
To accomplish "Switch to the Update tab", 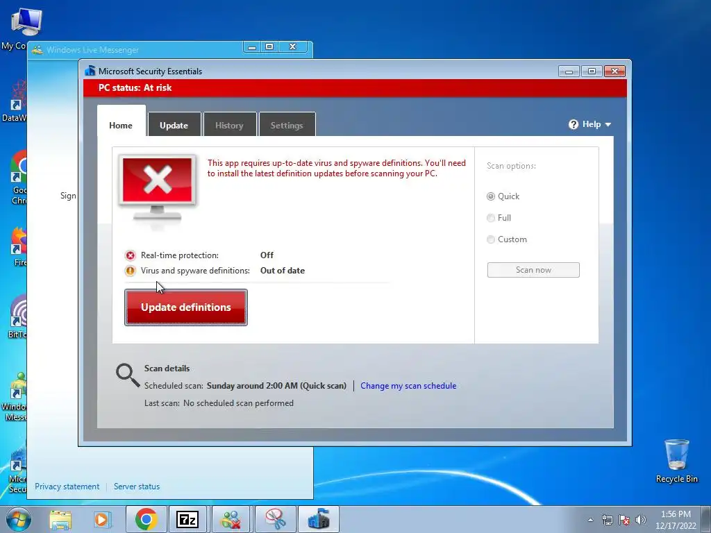I will point(174,125).
